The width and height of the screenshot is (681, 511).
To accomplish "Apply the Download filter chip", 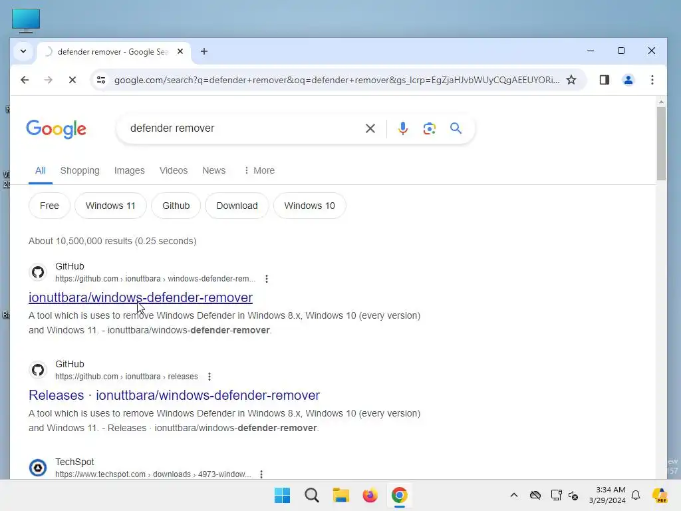I will 237,206.
